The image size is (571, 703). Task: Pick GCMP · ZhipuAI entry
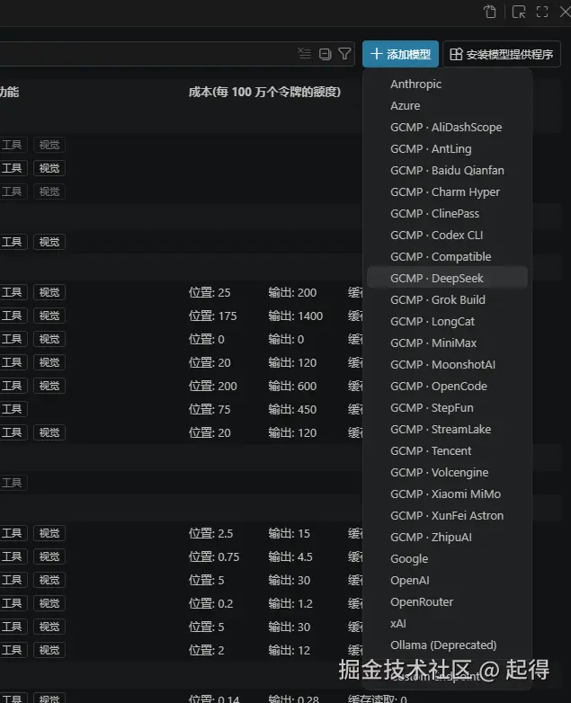point(447,537)
